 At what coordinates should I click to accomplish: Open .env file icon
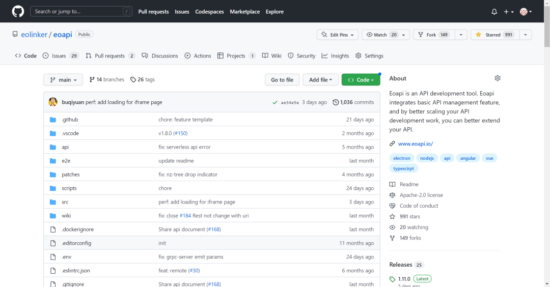(x=53, y=257)
